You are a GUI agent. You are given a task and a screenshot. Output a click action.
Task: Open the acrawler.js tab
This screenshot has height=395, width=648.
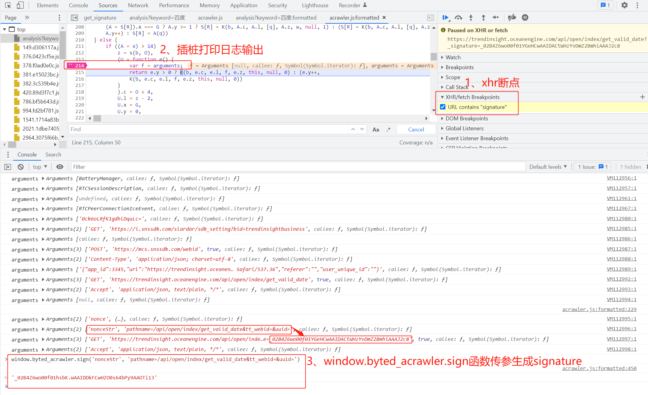pyautogui.click(x=210, y=17)
